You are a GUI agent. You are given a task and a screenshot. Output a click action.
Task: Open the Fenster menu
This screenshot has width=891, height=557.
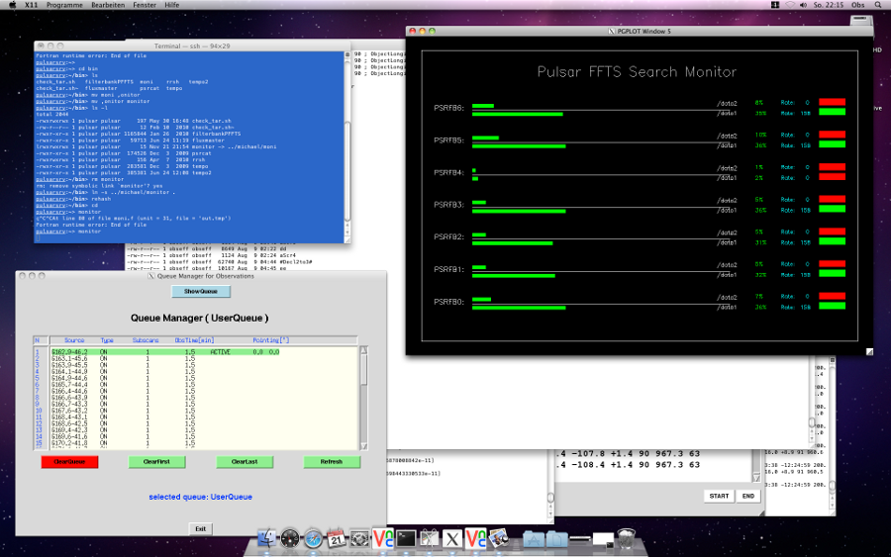click(x=145, y=5)
